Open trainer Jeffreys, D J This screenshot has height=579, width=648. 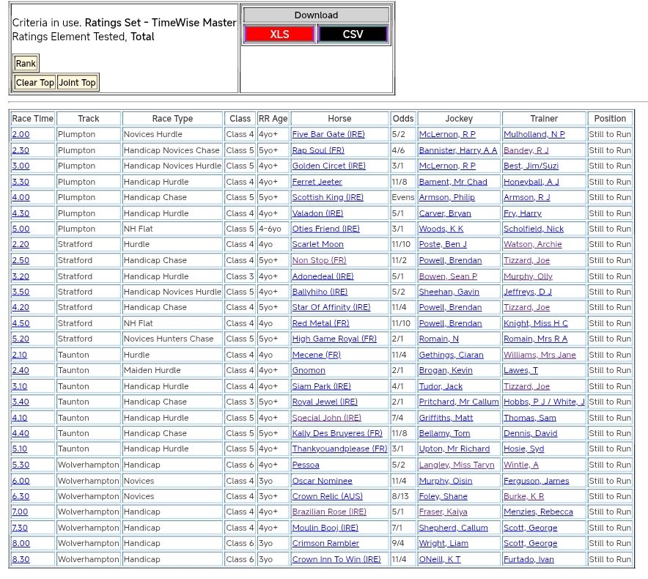pos(528,292)
